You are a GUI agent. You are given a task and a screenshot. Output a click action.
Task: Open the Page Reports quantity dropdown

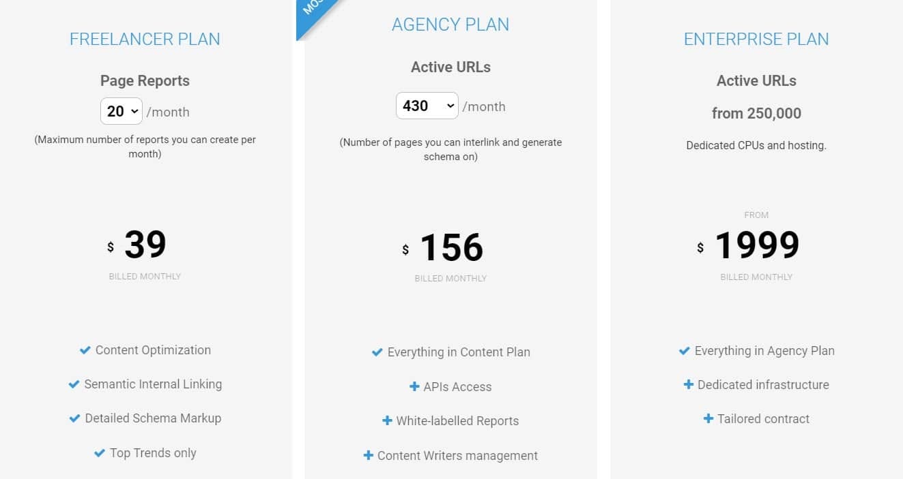click(x=121, y=111)
